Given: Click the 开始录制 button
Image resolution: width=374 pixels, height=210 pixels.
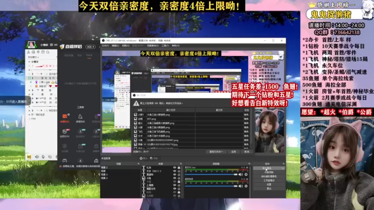Looking at the screenshot, I should [269, 172].
